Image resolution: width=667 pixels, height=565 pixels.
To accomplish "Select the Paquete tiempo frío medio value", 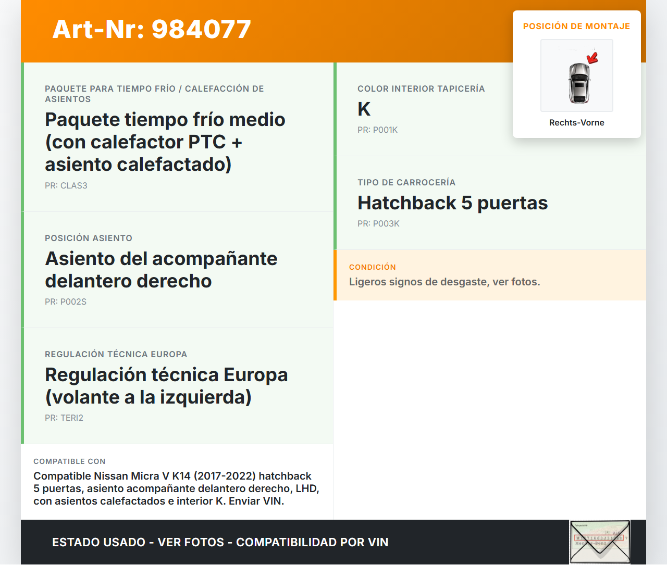I will coord(165,142).
